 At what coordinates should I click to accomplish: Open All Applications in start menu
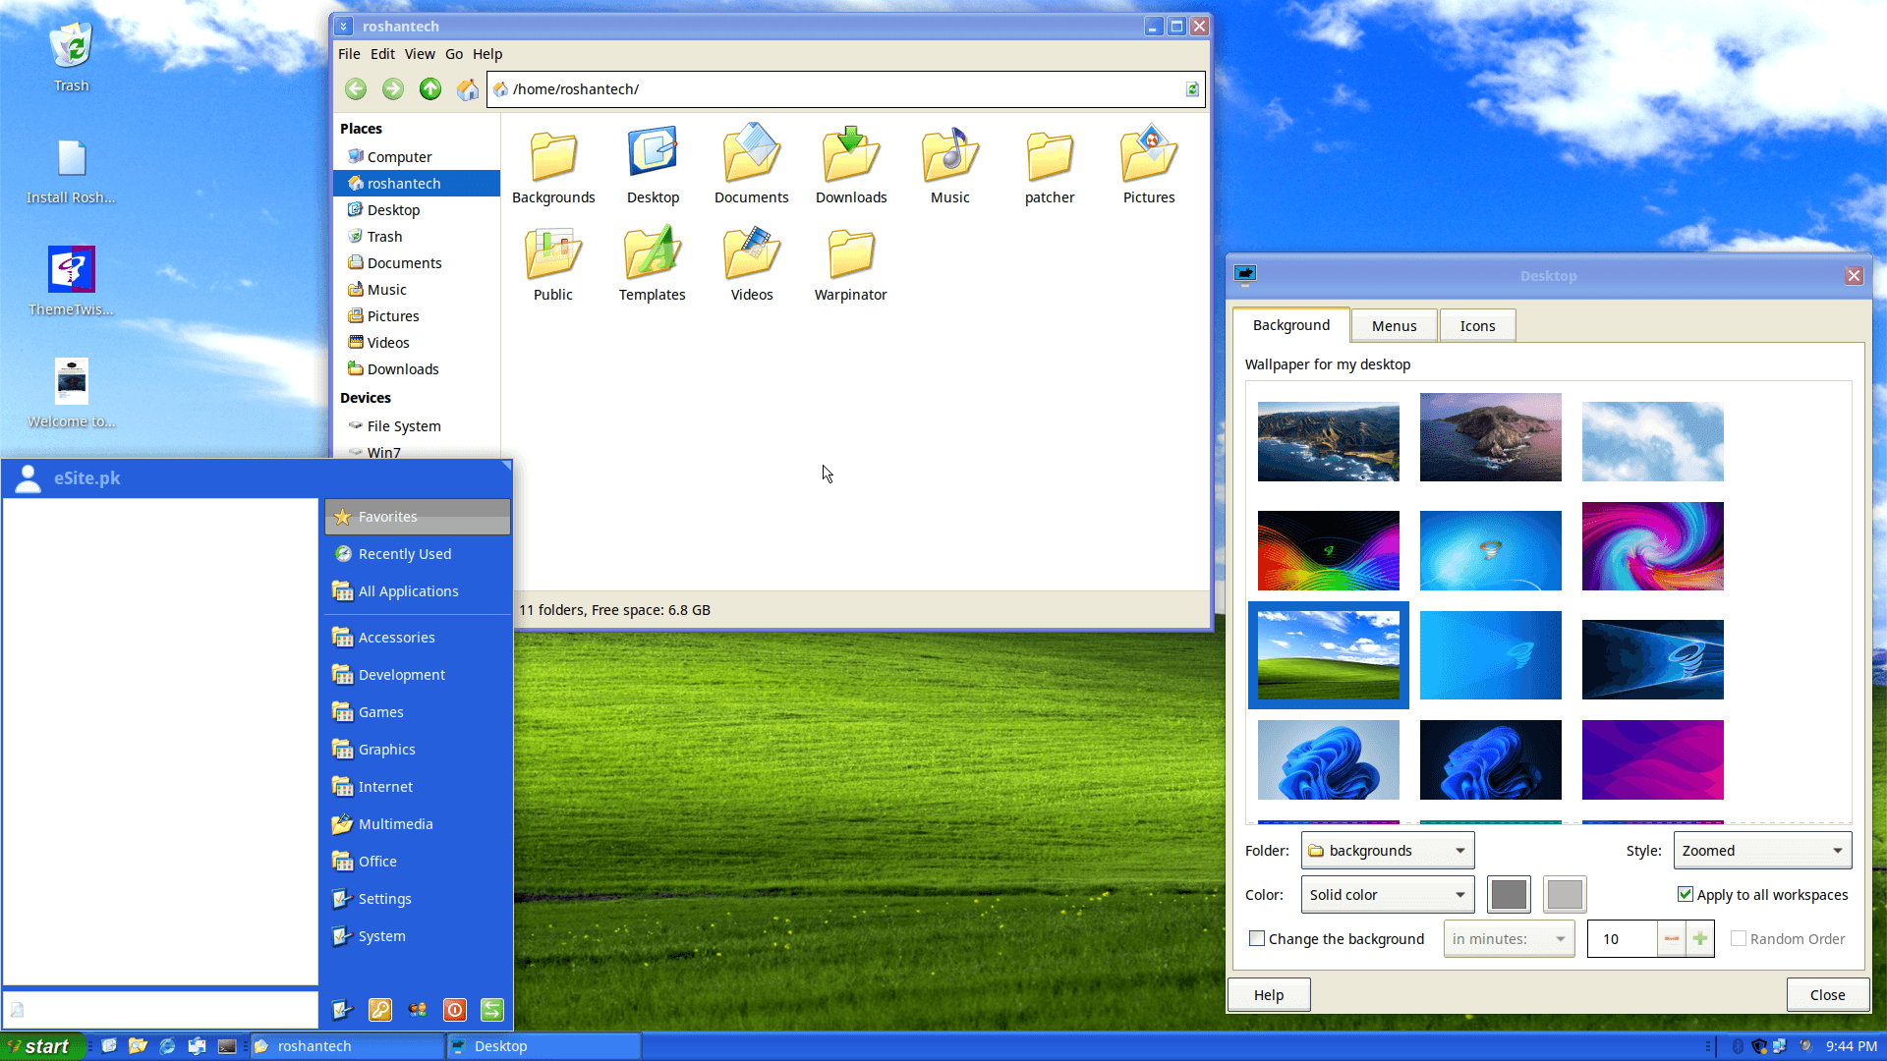click(x=418, y=591)
